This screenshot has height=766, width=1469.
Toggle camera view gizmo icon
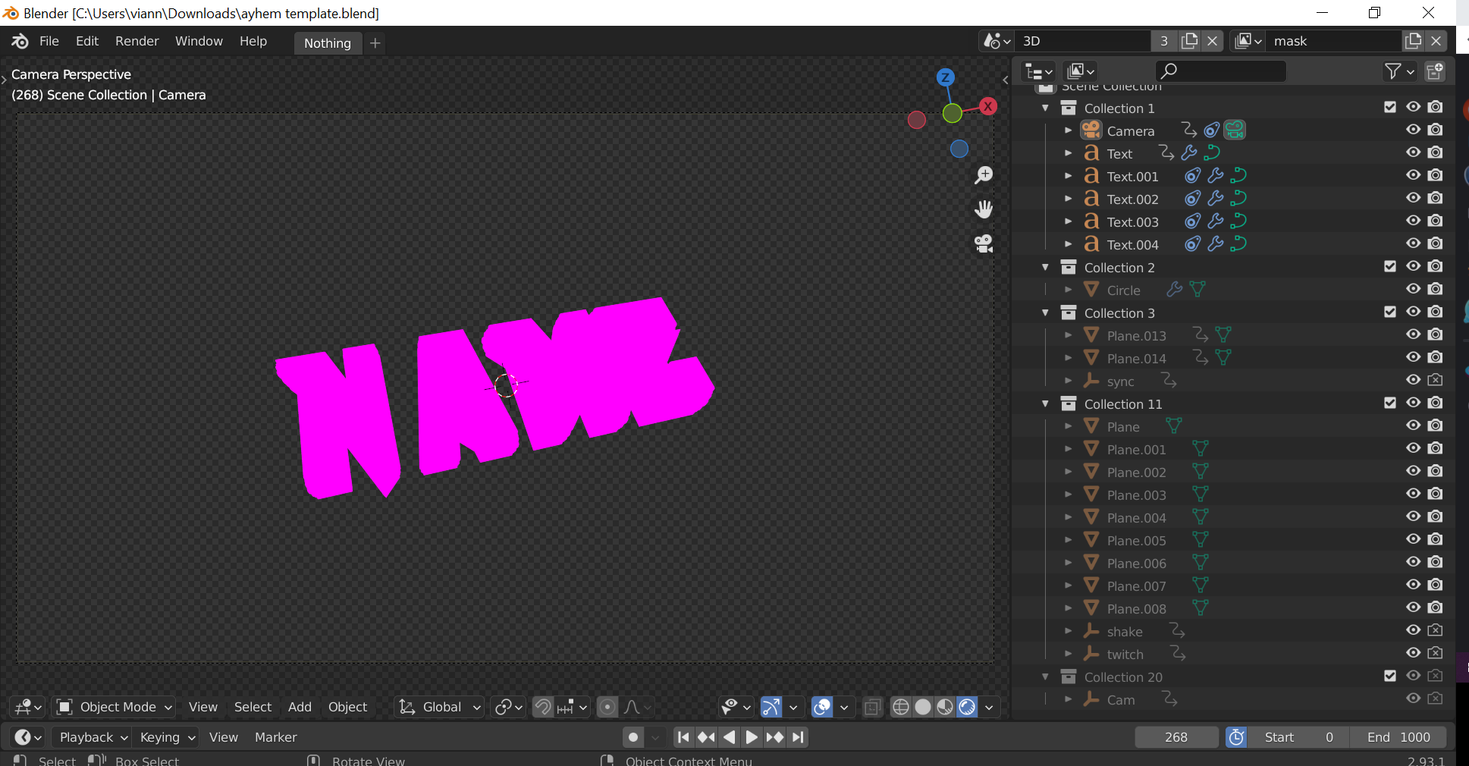(x=984, y=243)
